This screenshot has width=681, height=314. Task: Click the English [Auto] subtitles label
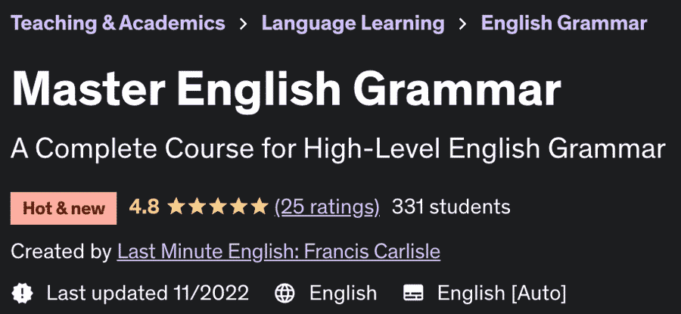click(502, 293)
